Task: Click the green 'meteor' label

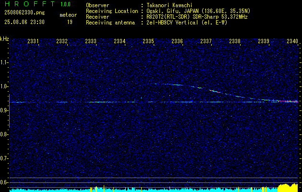Action: pyautogui.click(x=68, y=15)
